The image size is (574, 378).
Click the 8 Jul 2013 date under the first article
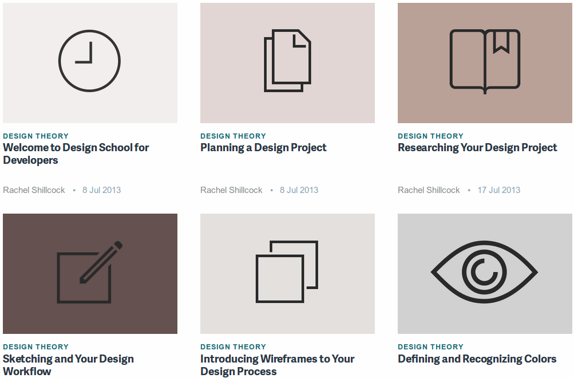(x=101, y=190)
